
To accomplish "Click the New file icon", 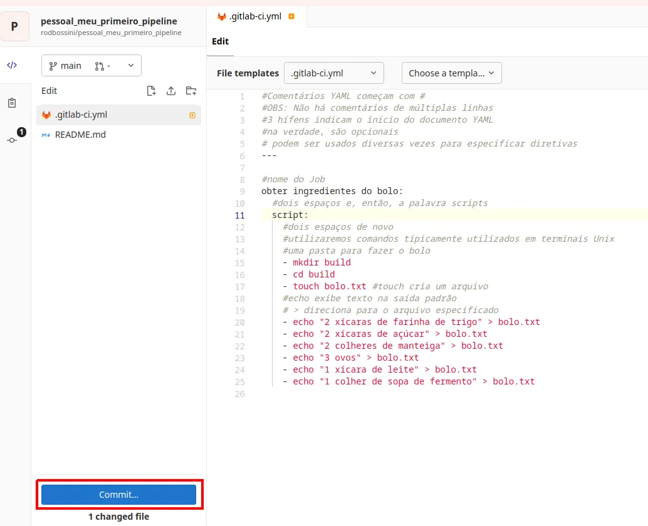I will pos(151,91).
